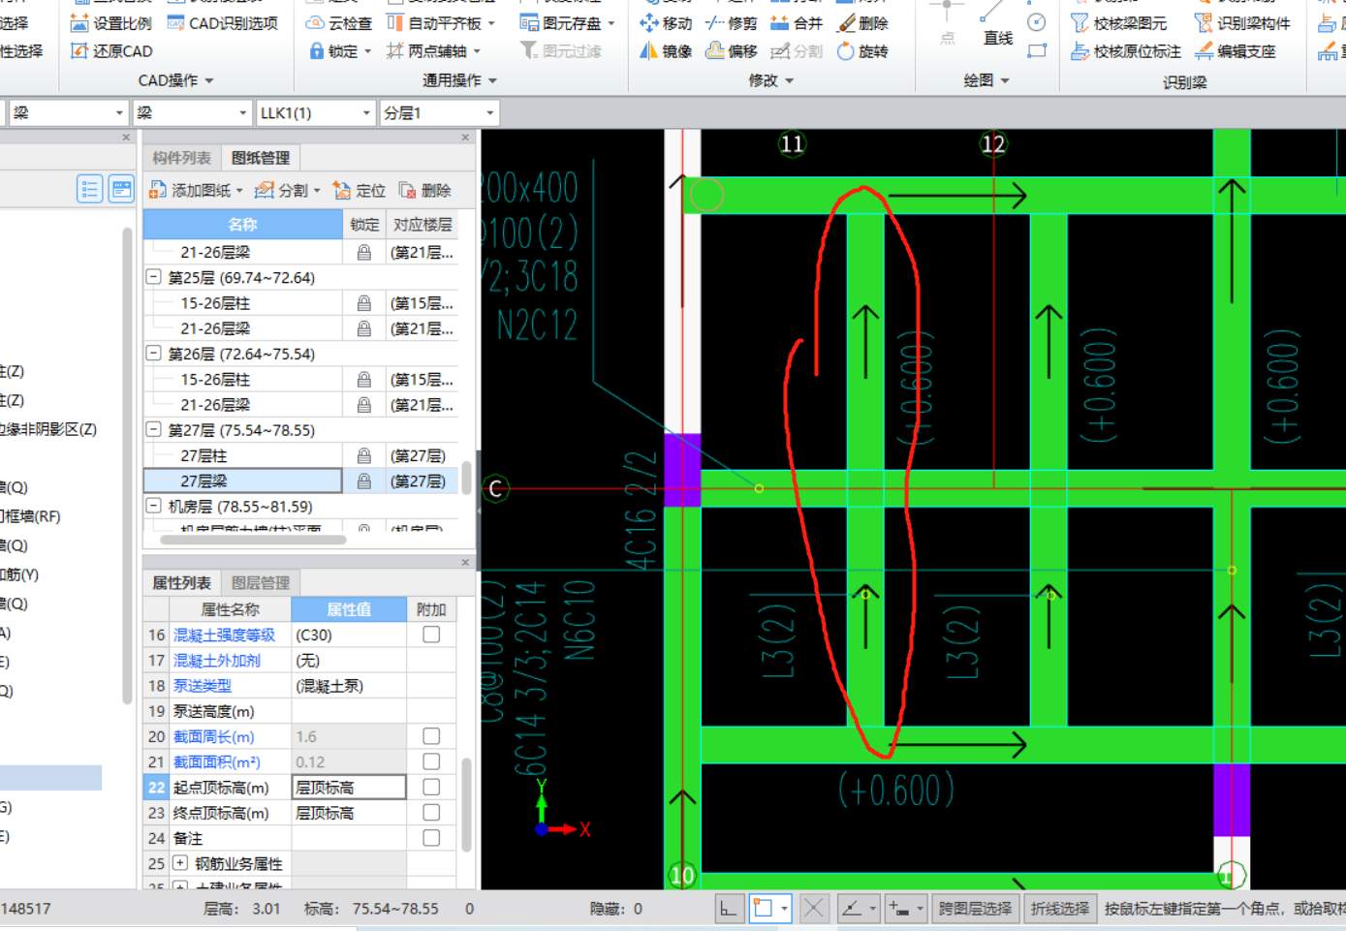The width and height of the screenshot is (1346, 931).
Task: Toggle orthogonal mode icon in status bar
Action: point(728,909)
